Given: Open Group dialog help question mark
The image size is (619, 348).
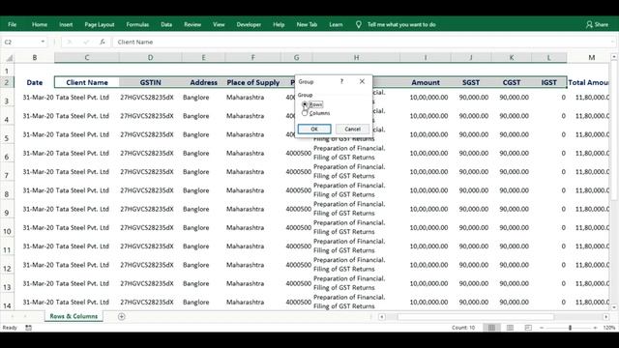Looking at the screenshot, I should point(341,81).
